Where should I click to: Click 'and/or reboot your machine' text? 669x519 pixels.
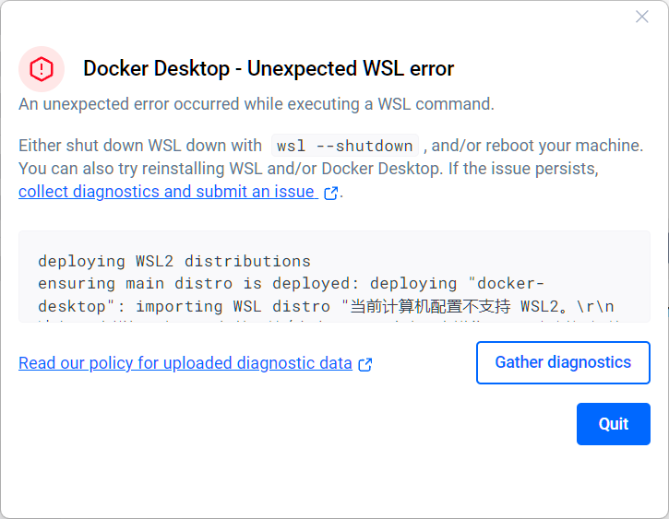pos(537,146)
